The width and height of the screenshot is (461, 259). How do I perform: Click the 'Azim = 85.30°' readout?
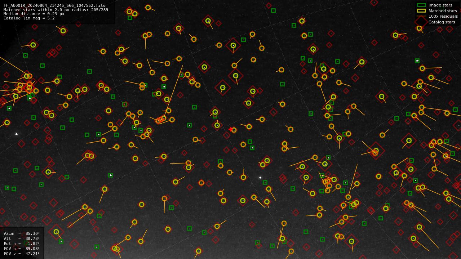coord(22,233)
